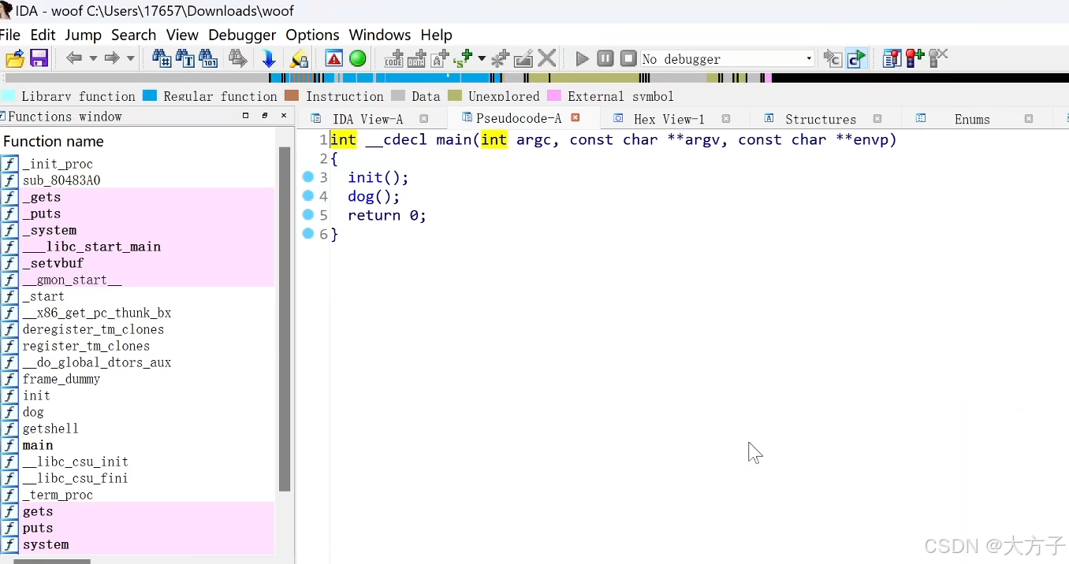Toggle the breakpoint circle on line 3
Image resolution: width=1069 pixels, height=564 pixels.
[307, 177]
